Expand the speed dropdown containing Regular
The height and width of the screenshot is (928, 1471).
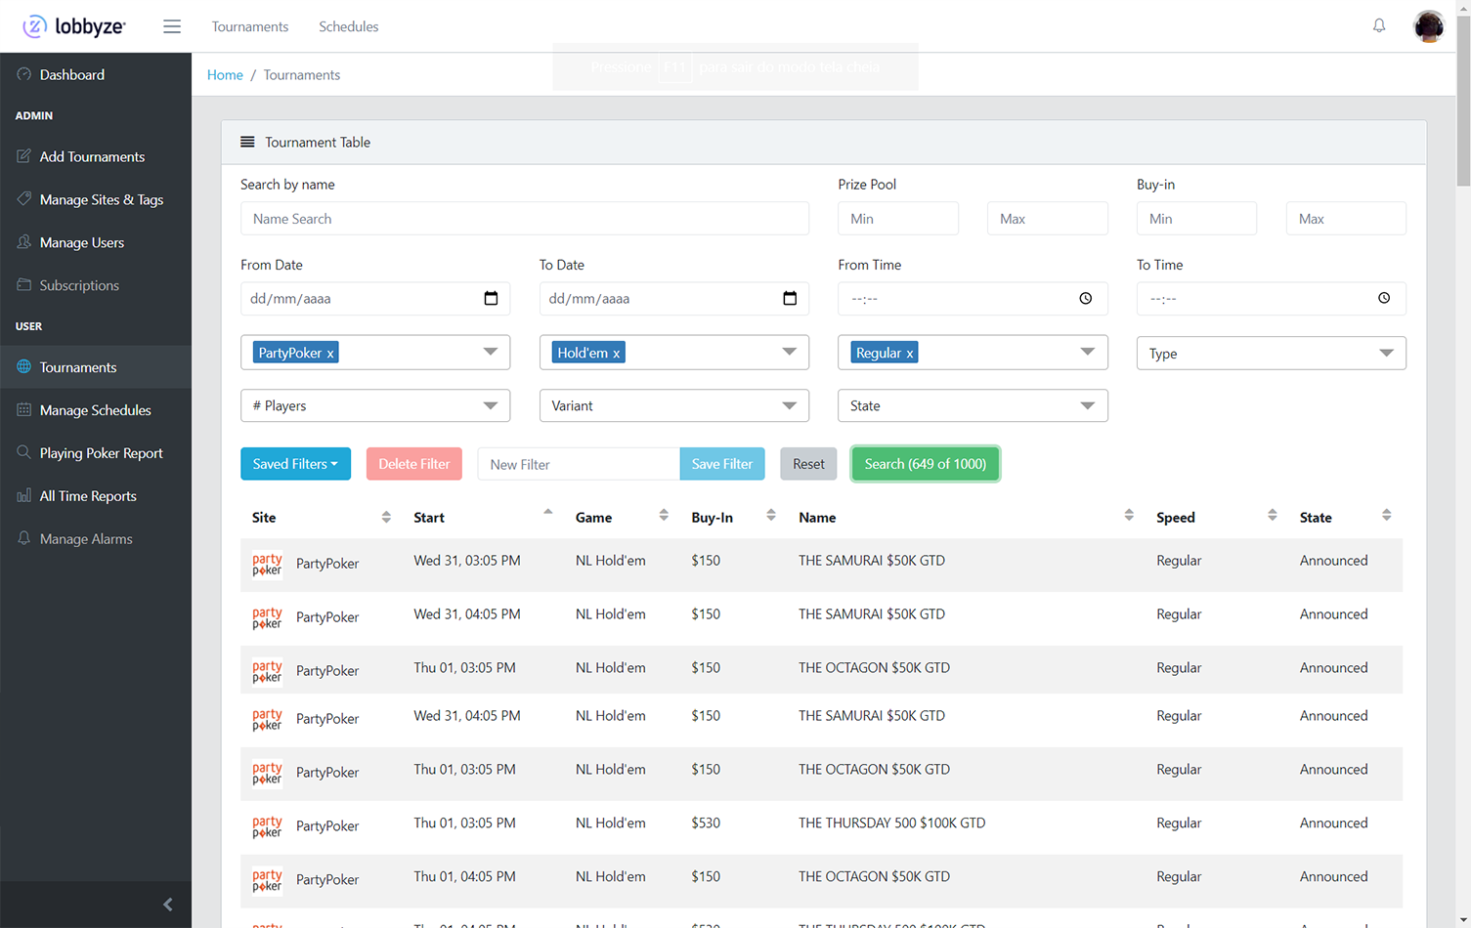1087,352
